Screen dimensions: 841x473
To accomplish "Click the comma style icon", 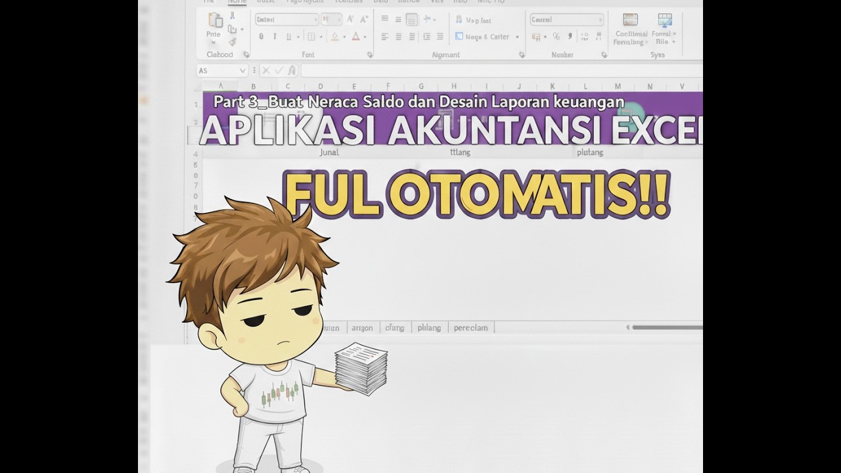I will (570, 36).
